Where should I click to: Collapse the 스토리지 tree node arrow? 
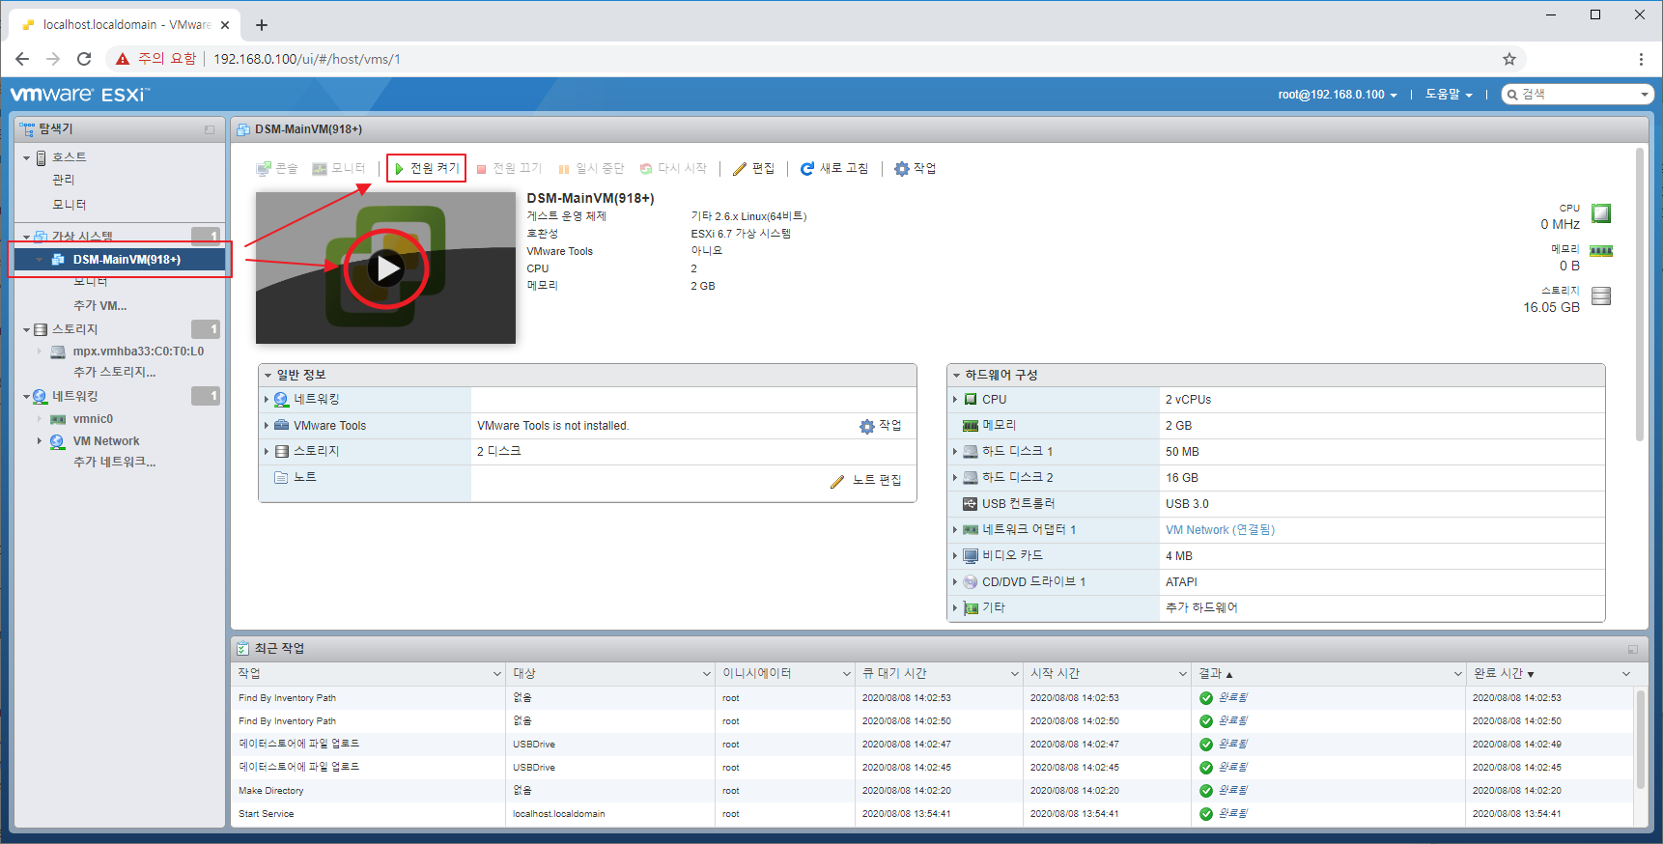pos(27,330)
